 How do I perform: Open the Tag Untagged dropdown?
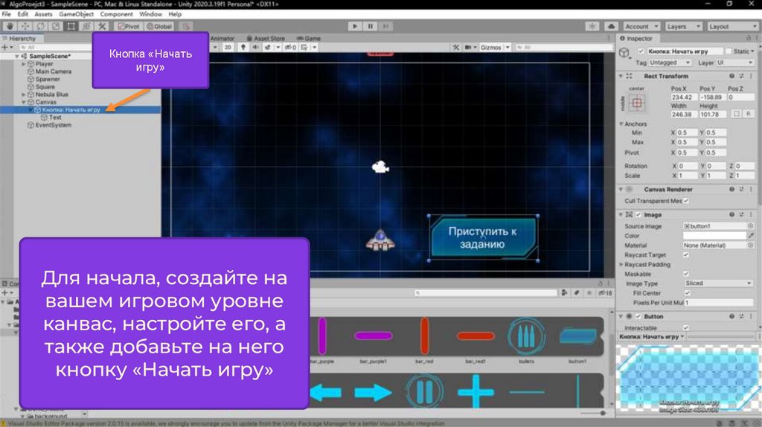pyautogui.click(x=670, y=62)
